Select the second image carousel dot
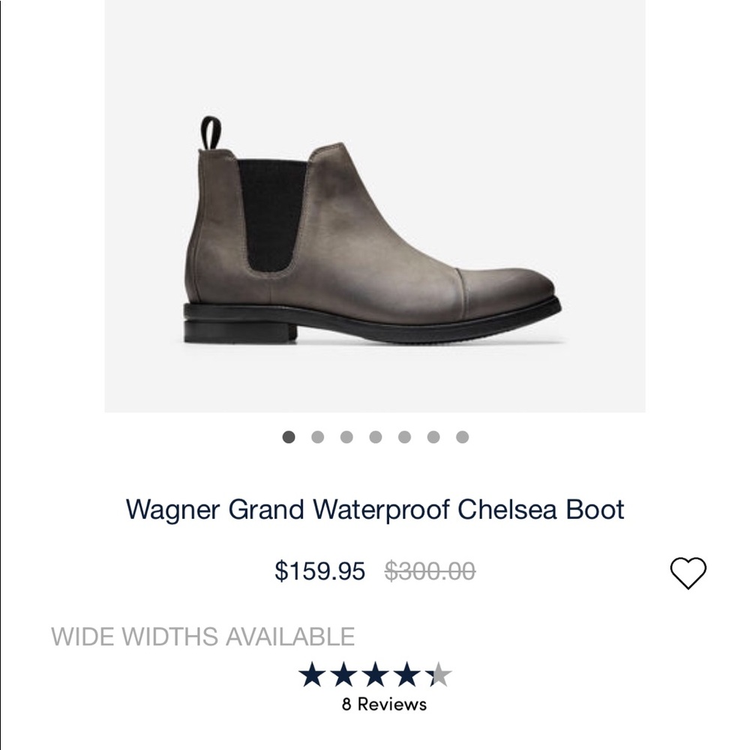Image resolution: width=750 pixels, height=750 pixels. tap(317, 435)
